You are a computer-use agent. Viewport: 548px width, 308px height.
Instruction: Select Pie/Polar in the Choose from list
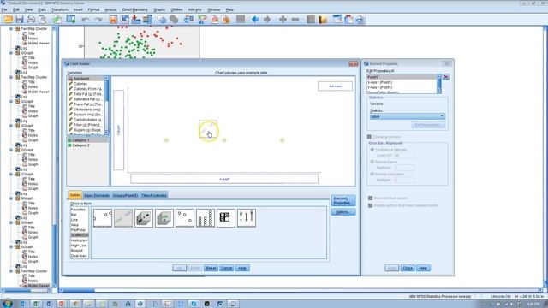tap(80, 230)
